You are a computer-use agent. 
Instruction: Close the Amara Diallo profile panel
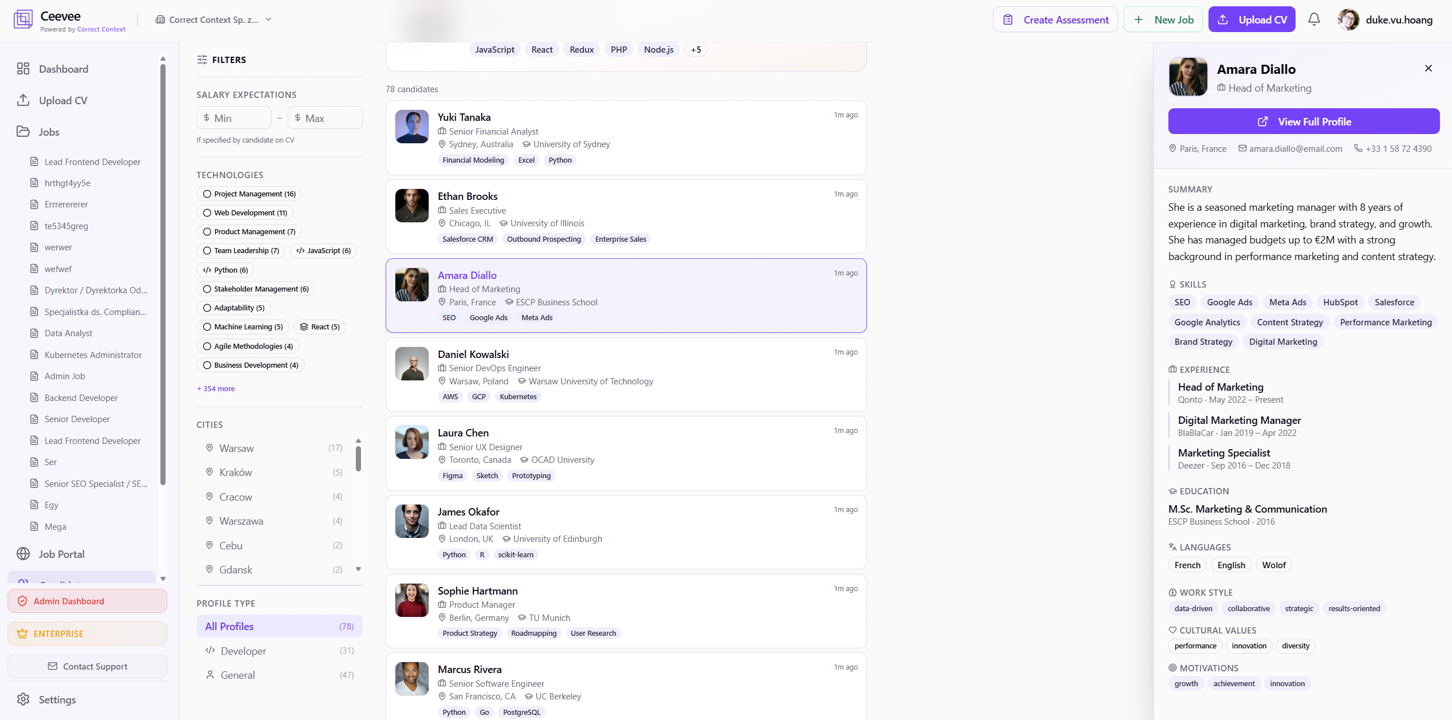click(x=1429, y=68)
